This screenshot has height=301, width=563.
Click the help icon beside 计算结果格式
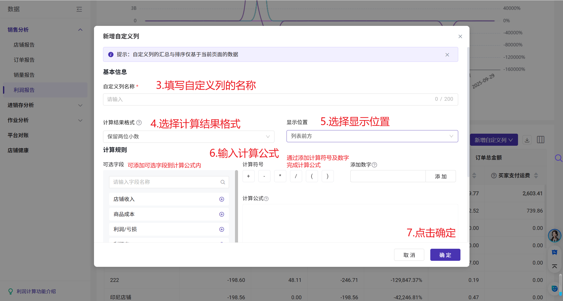pos(139,123)
